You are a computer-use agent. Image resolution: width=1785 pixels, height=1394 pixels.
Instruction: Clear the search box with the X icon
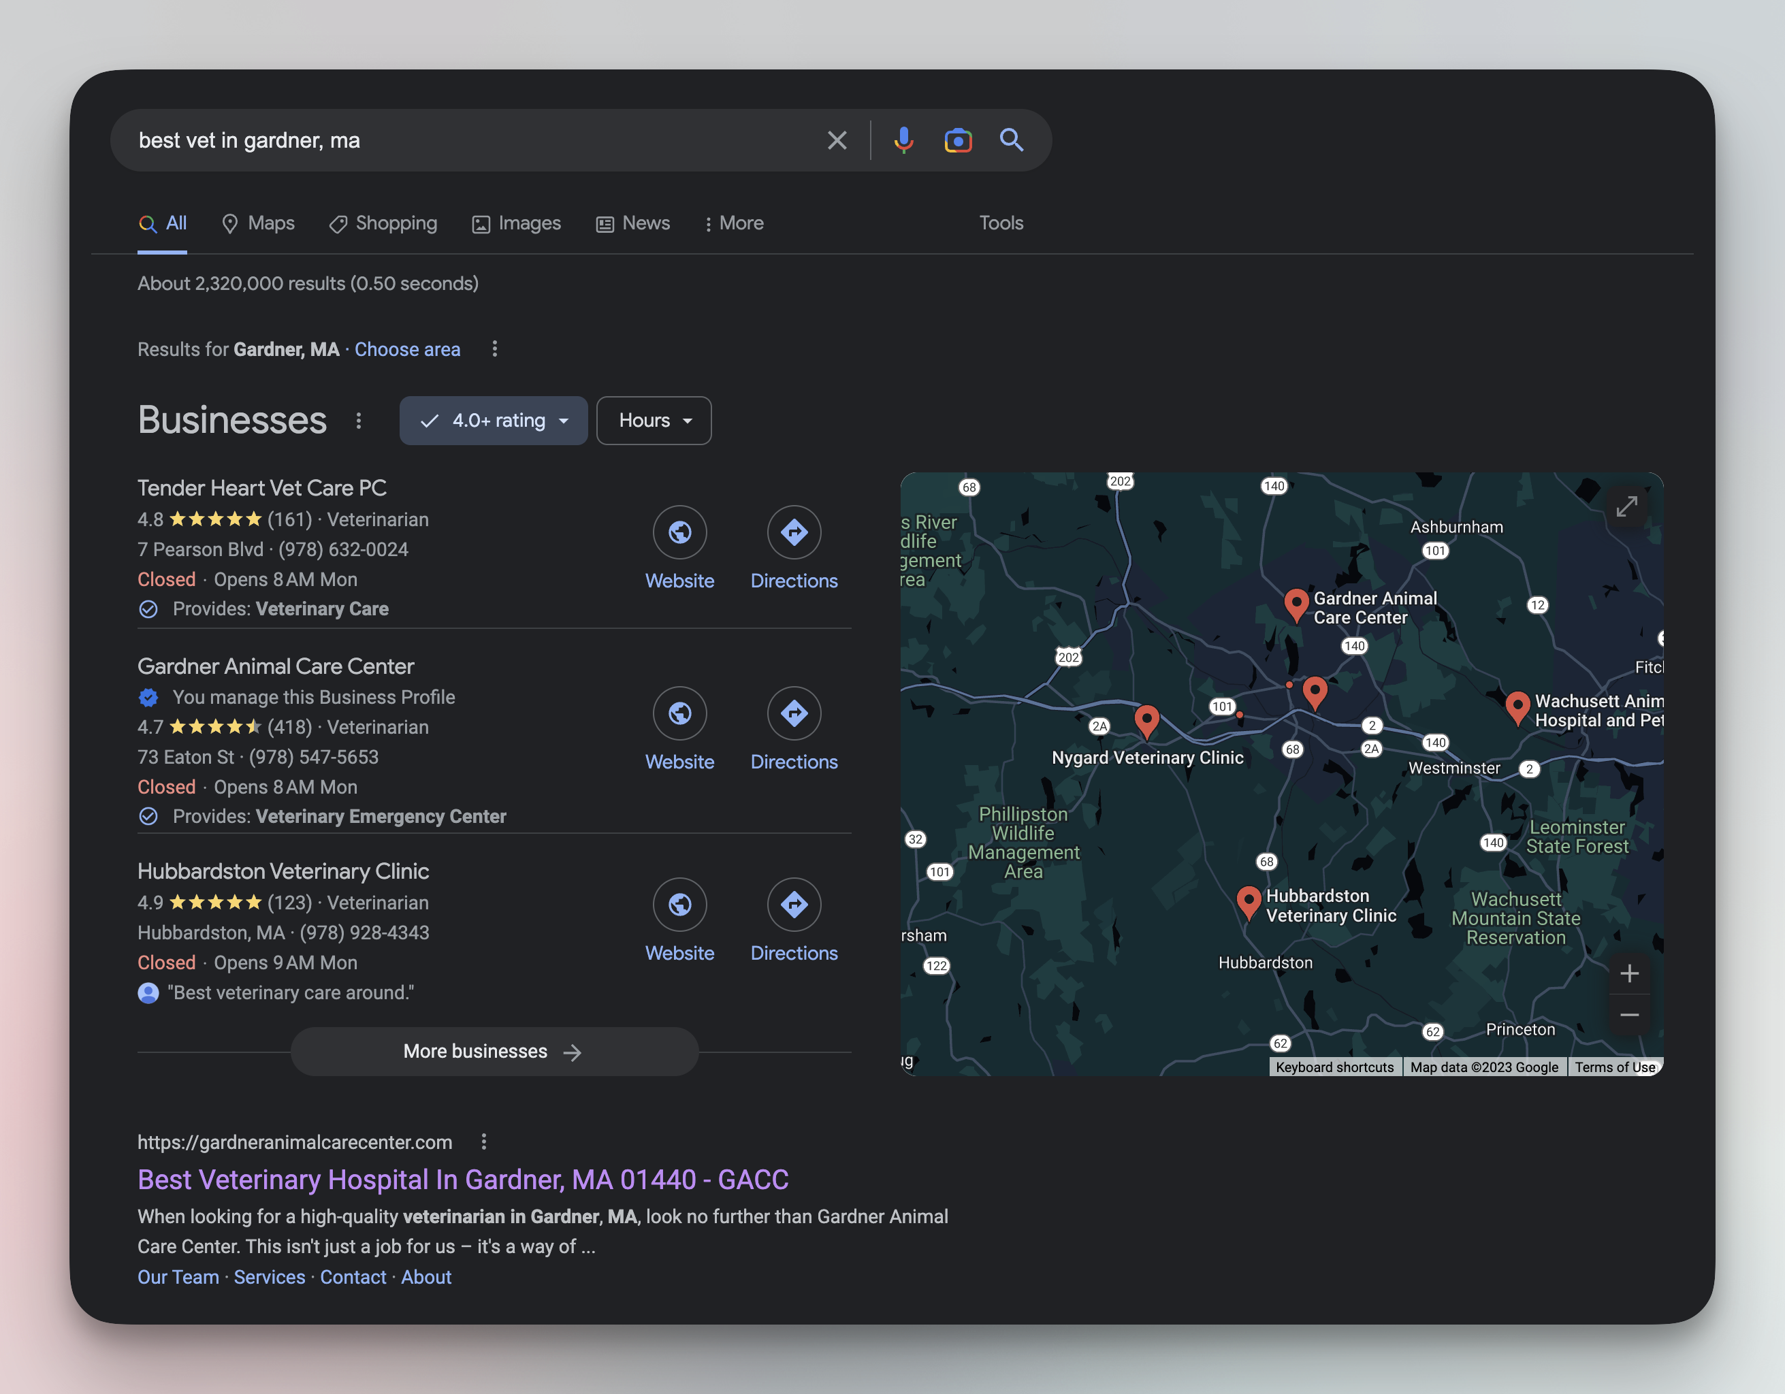point(837,140)
